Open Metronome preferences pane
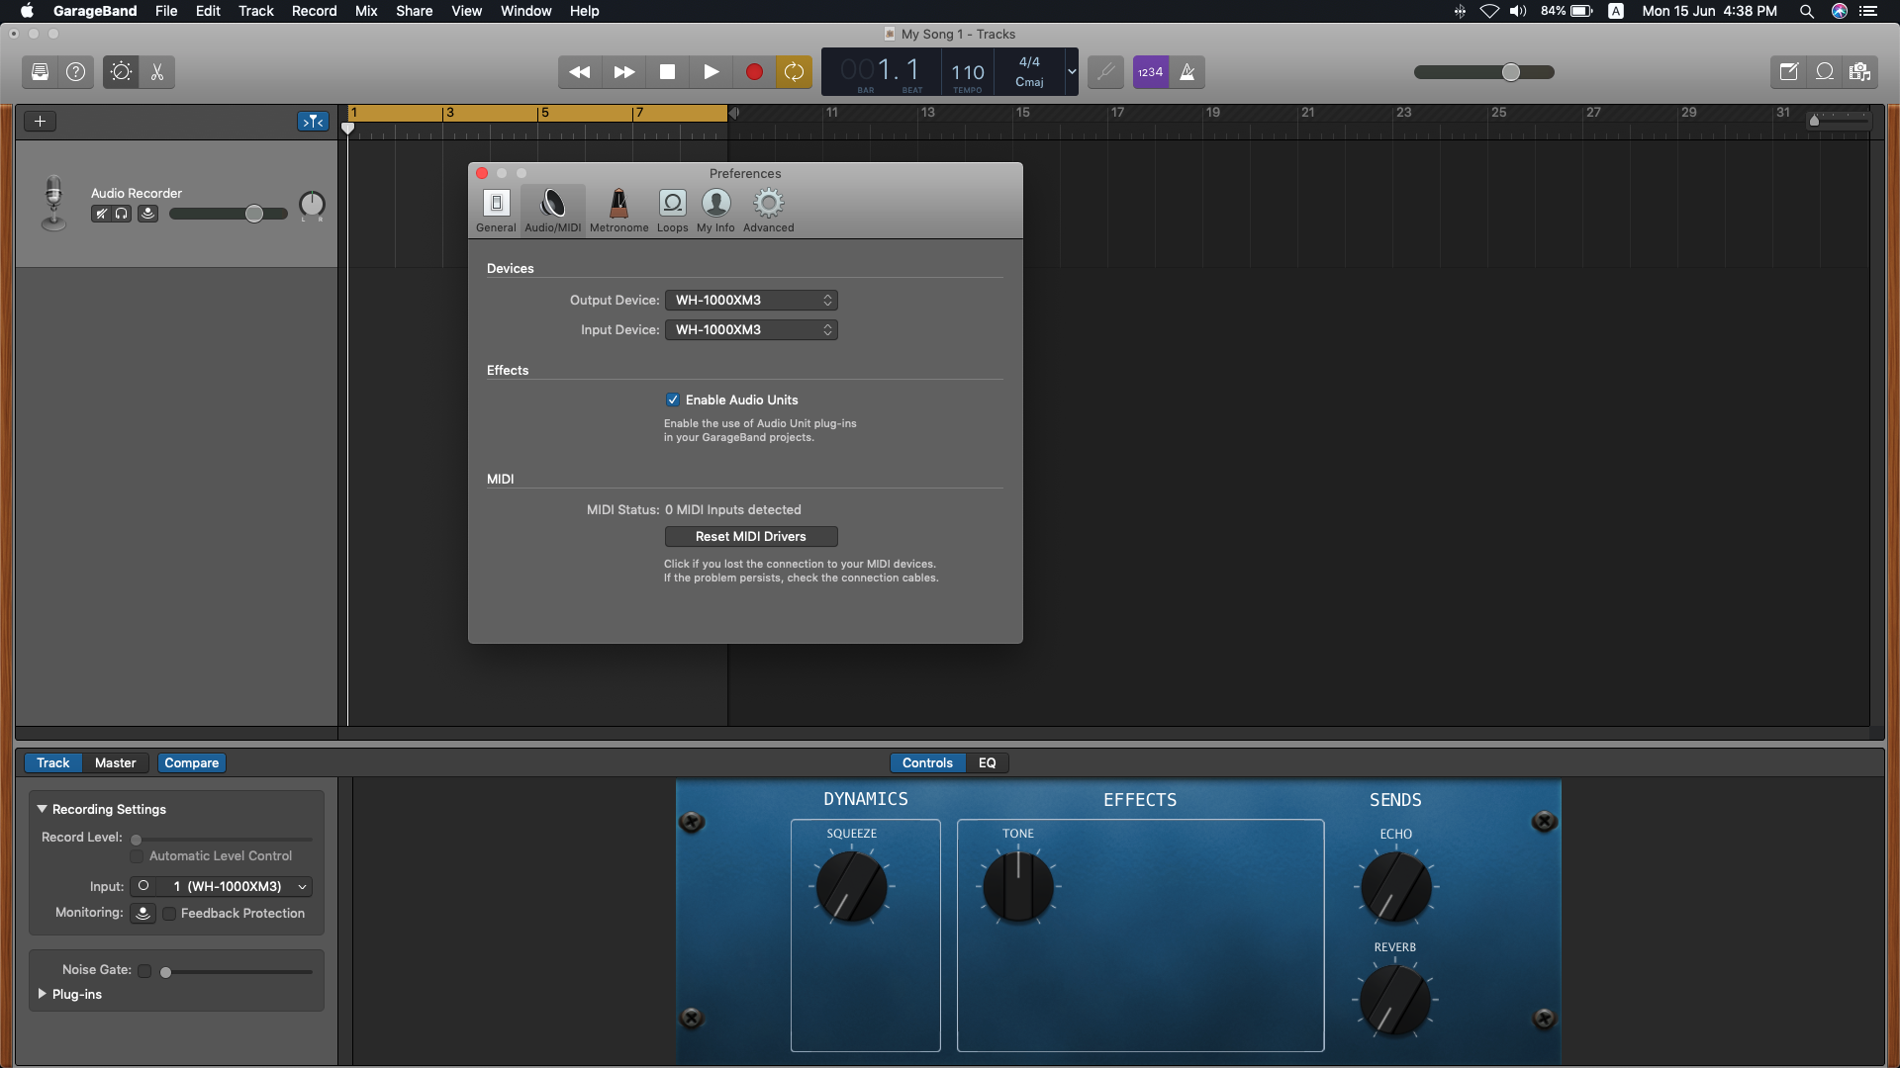Viewport: 1900px width, 1068px height. point(618,211)
